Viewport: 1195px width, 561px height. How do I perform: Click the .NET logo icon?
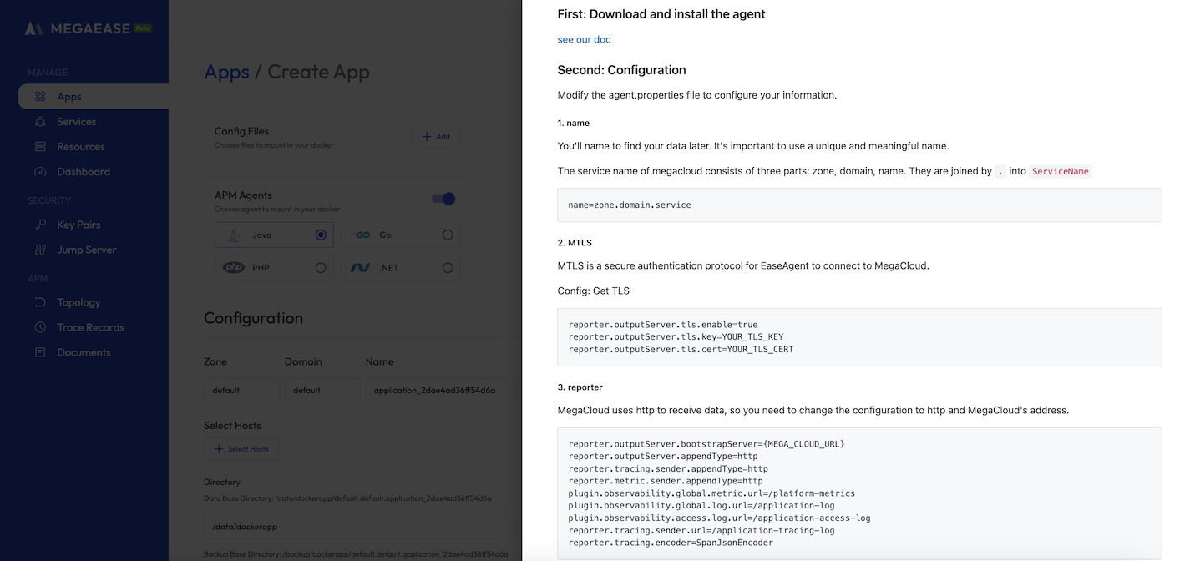click(x=361, y=268)
